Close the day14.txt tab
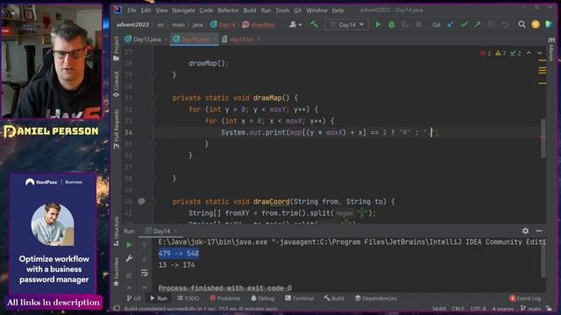The height and width of the screenshot is (315, 561). coord(259,39)
